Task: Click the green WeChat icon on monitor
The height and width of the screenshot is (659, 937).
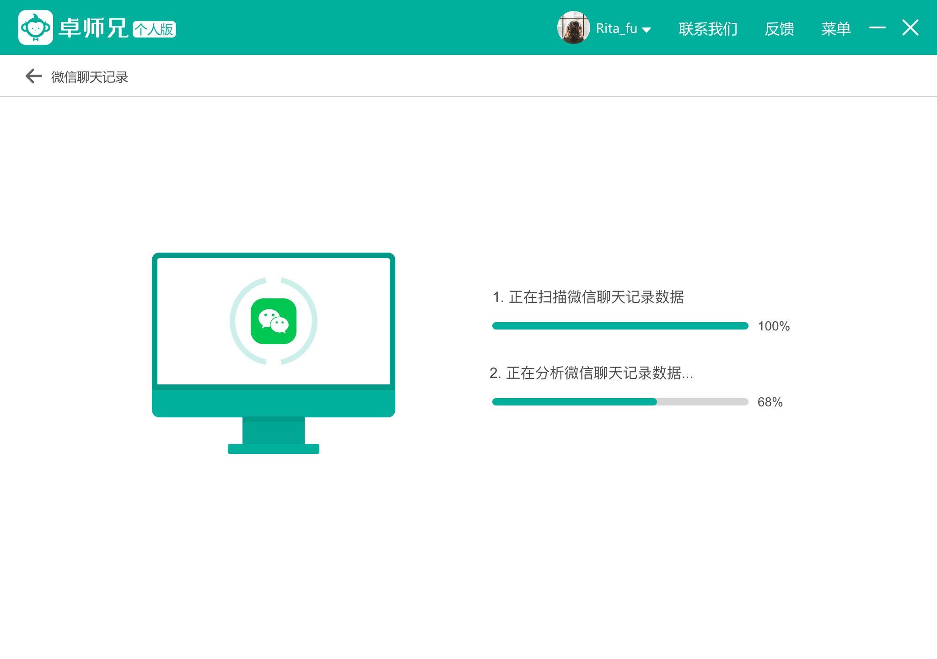Action: coord(274,321)
